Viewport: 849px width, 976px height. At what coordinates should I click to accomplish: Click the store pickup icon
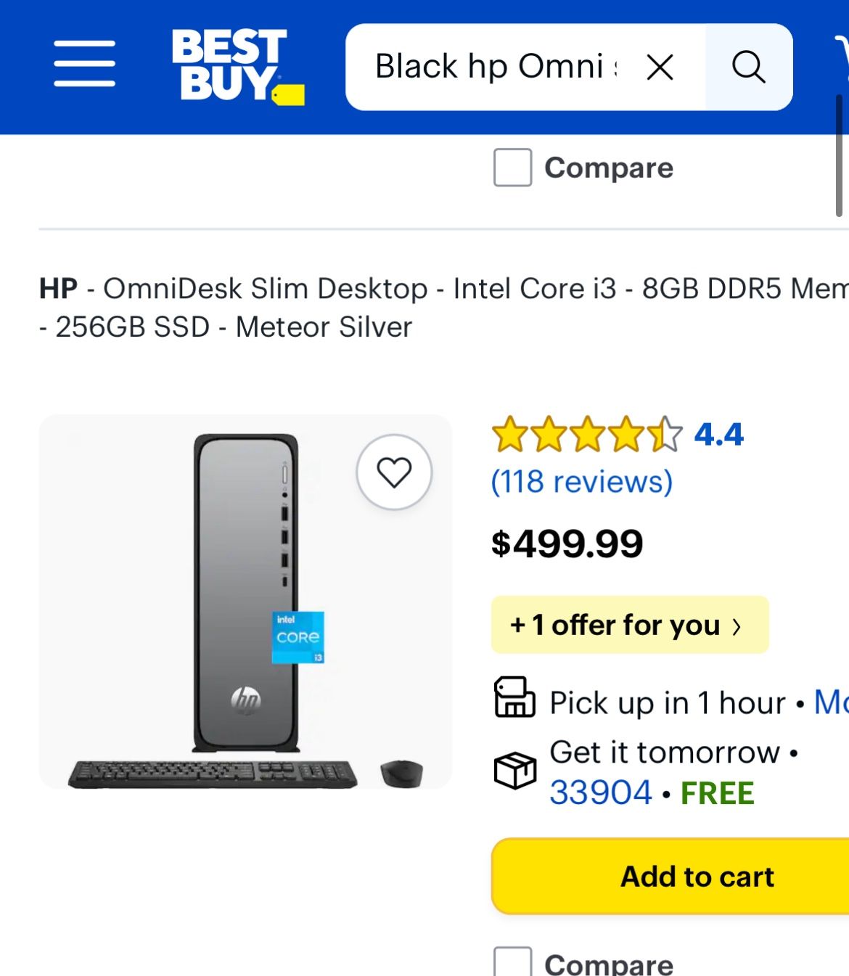[x=514, y=698]
